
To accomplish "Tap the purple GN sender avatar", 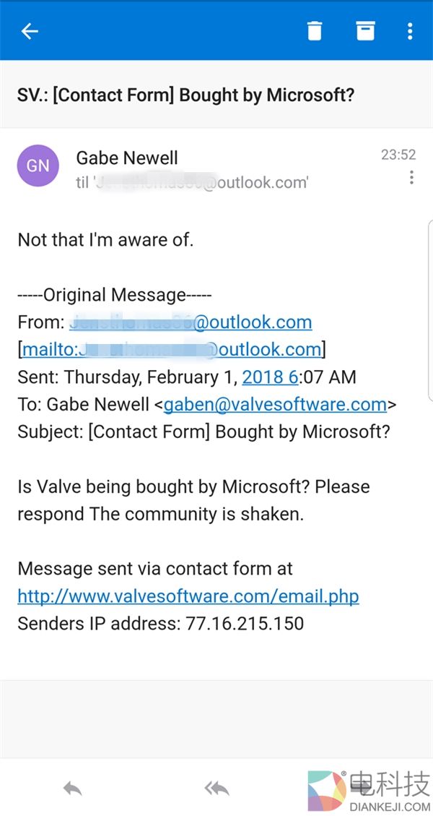I will tap(38, 166).
